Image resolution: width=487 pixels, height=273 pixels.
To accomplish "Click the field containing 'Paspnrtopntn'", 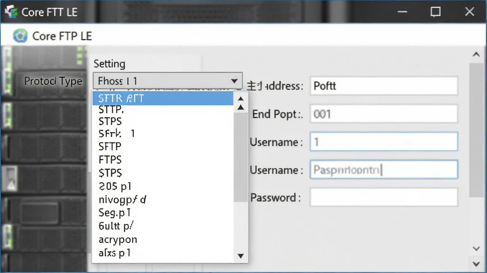I will (x=384, y=170).
